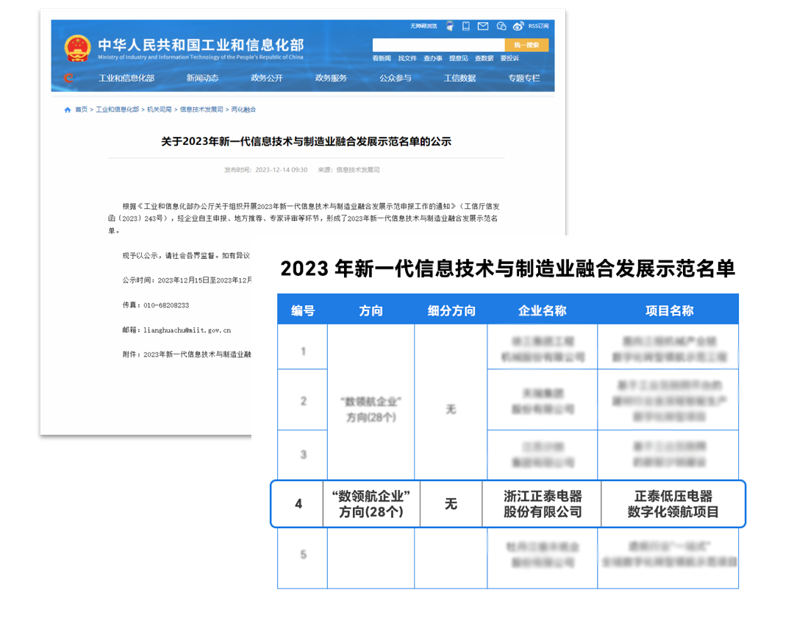794x629 pixels.
Task: Click the 统一搜索 search button
Action: click(526, 44)
